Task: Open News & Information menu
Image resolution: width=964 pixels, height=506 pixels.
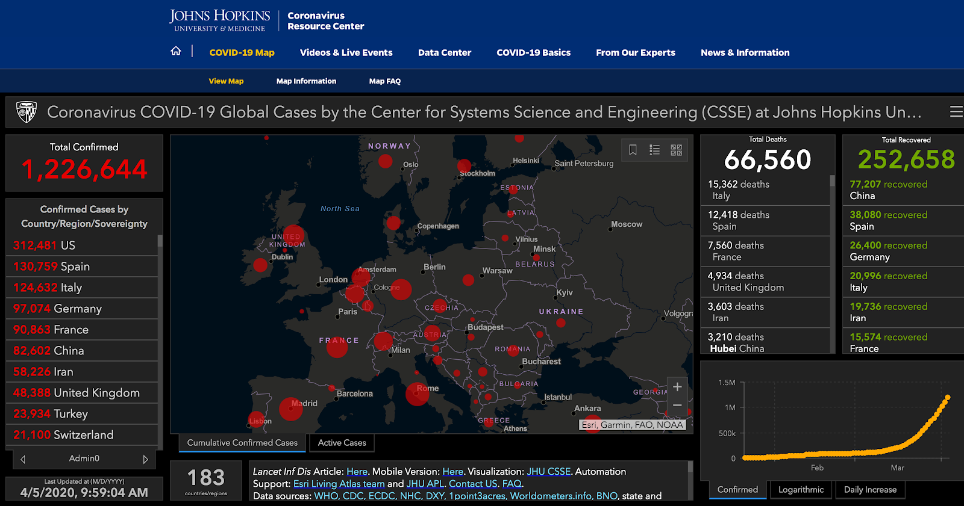Action: coord(745,53)
